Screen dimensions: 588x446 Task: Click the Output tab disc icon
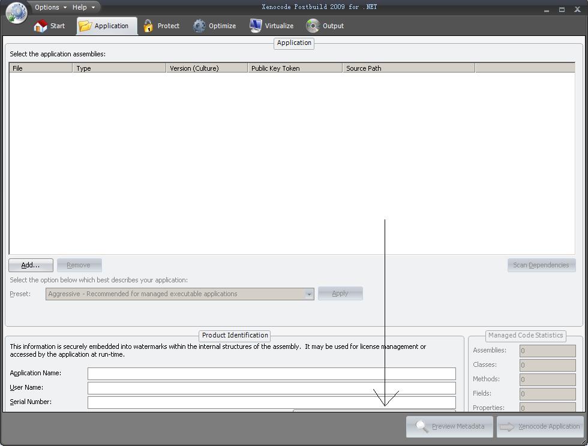point(313,26)
